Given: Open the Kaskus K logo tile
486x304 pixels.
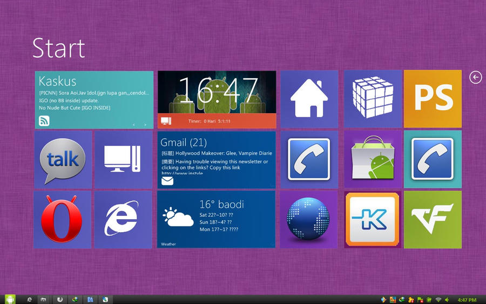Looking at the screenshot, I should click(373, 219).
